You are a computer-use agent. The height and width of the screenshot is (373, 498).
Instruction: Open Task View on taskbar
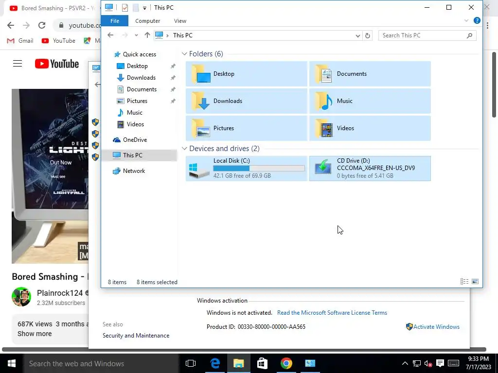(191, 363)
